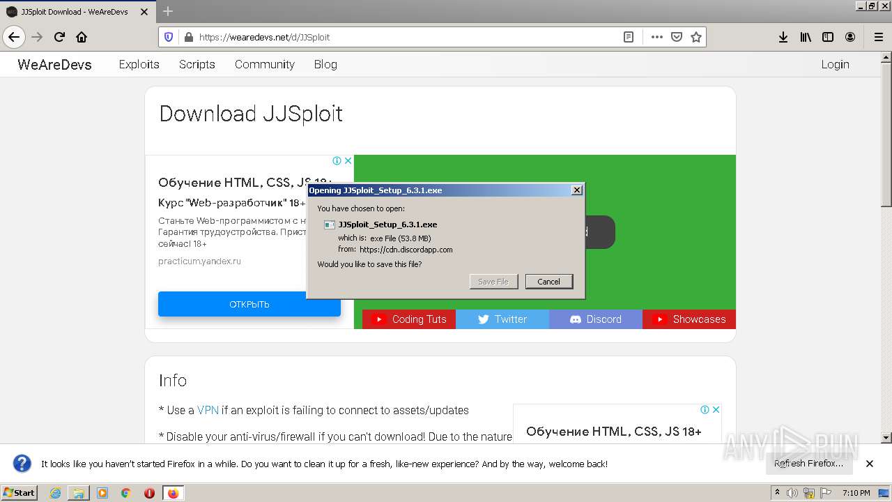Click the ОТКРЫТЬ ad button
Screen dimensions: 892x502
(x=249, y=304)
